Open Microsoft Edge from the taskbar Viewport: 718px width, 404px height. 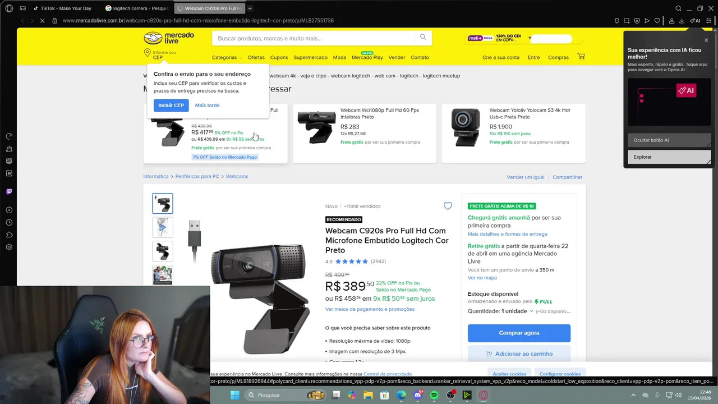pyautogui.click(x=401, y=395)
